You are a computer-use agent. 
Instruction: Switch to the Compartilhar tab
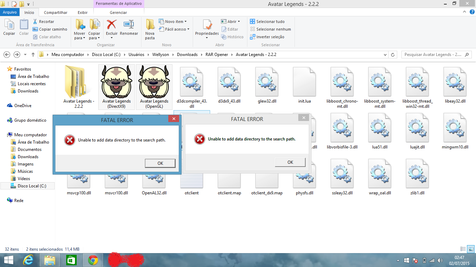[56, 12]
